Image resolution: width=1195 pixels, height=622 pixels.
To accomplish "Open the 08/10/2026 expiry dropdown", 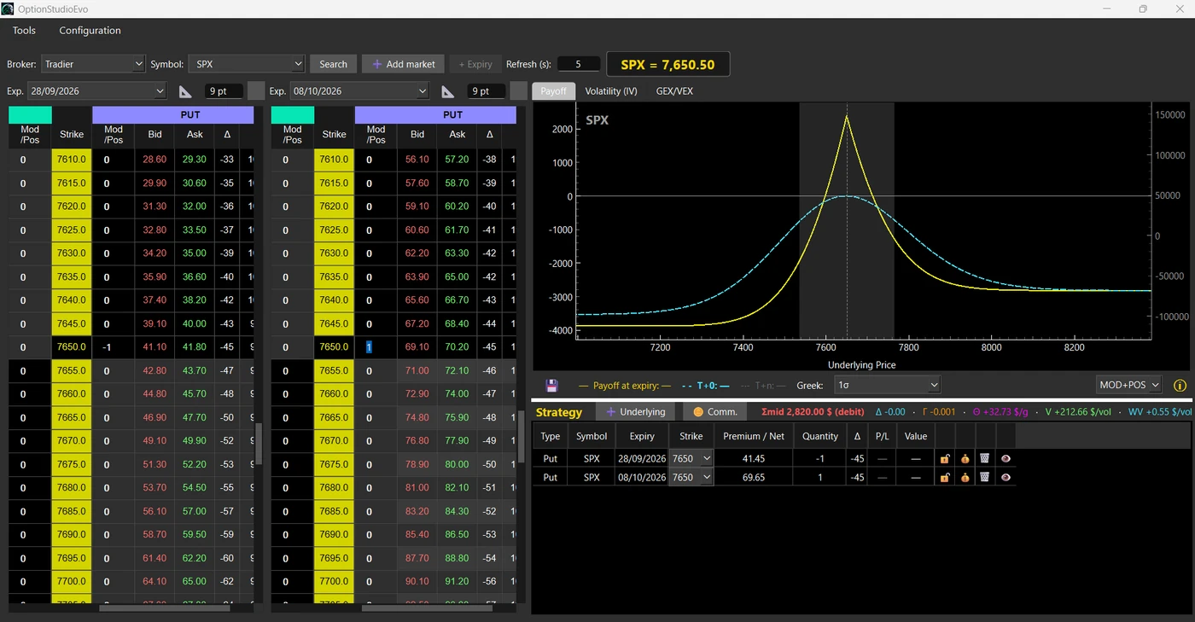I will point(359,91).
